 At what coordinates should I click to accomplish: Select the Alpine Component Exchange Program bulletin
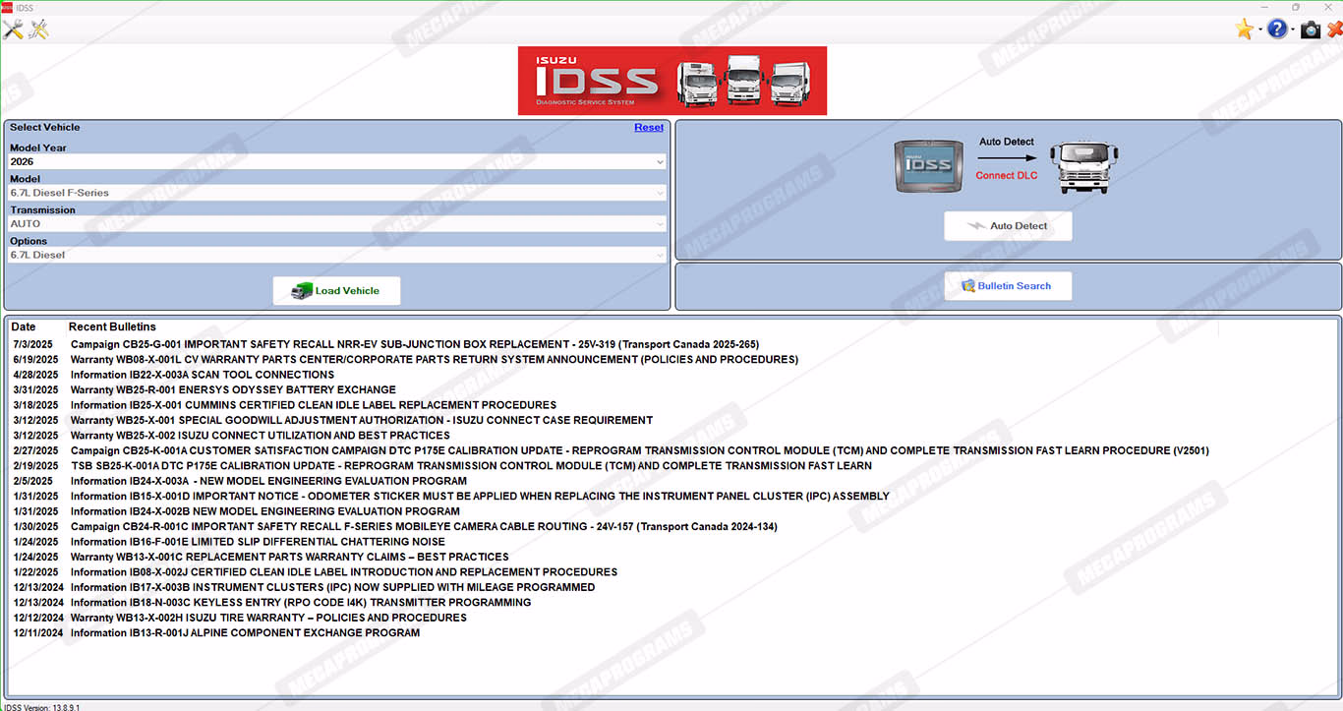[x=245, y=632]
